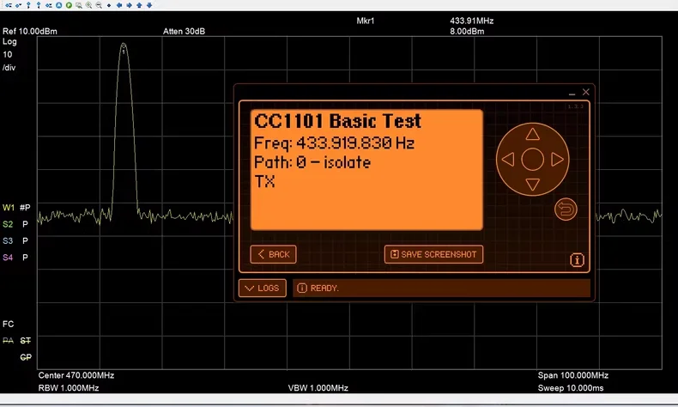Select the zoom-out magnifier in toolbar
This screenshot has width=678, height=407.
click(x=99, y=5)
